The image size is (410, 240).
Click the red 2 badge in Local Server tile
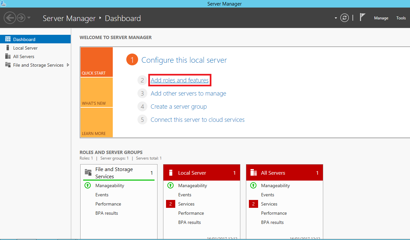[171, 204]
